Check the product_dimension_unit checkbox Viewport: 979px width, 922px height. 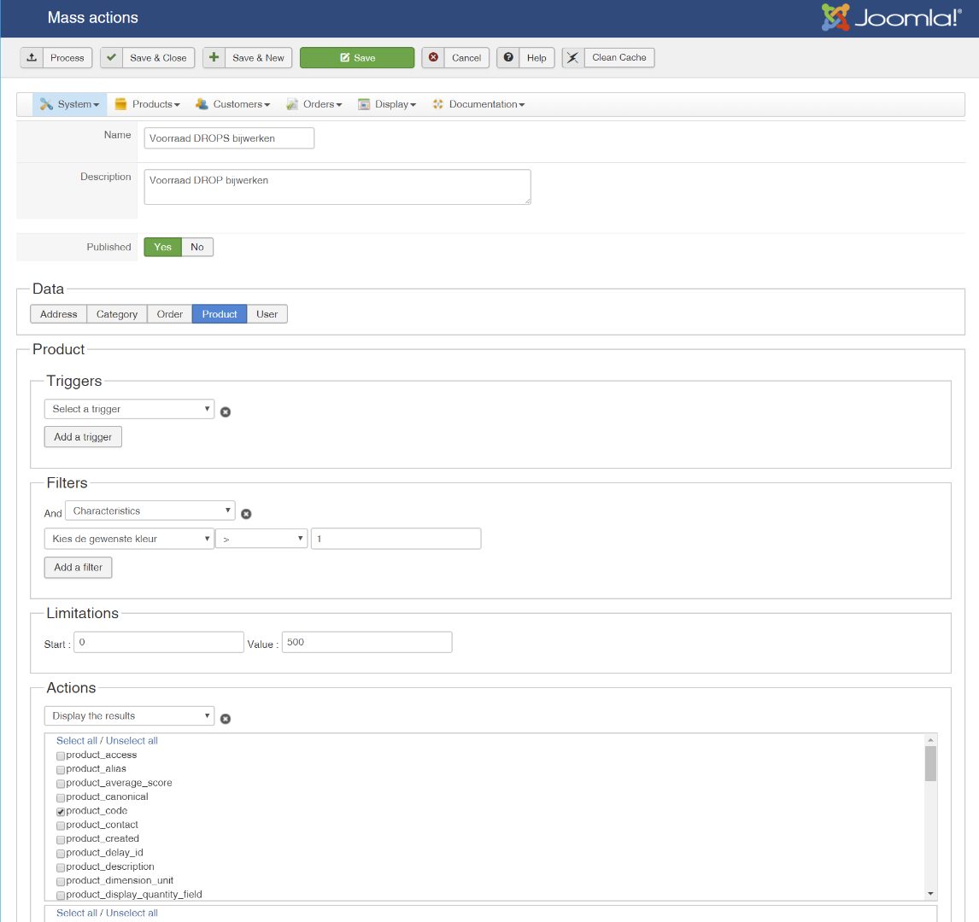[61, 882]
